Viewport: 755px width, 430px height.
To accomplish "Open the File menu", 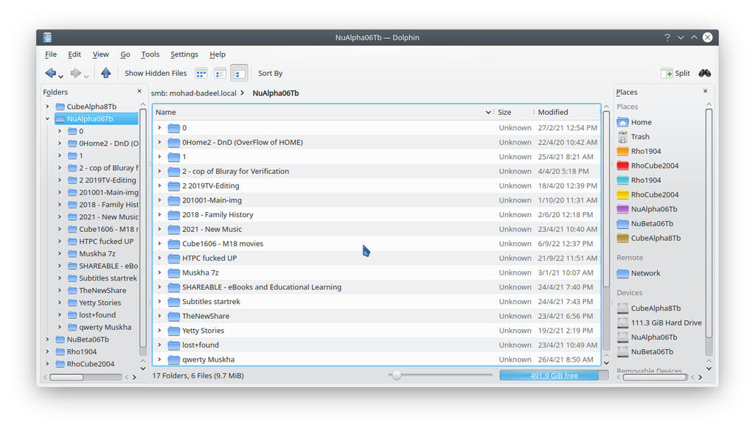I will coord(51,54).
